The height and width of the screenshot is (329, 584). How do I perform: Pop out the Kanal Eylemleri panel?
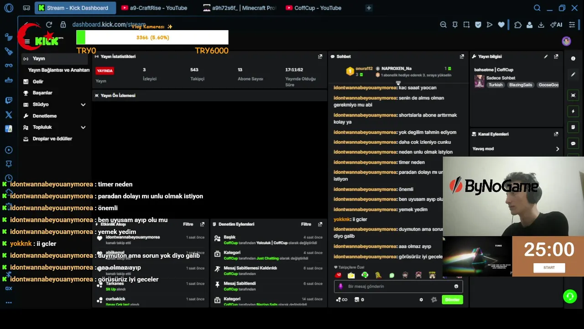point(556,134)
